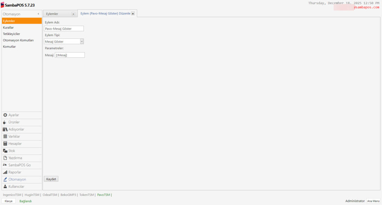Open Ürünler via its cup icon
This screenshot has height=205, width=382.
point(5,122)
